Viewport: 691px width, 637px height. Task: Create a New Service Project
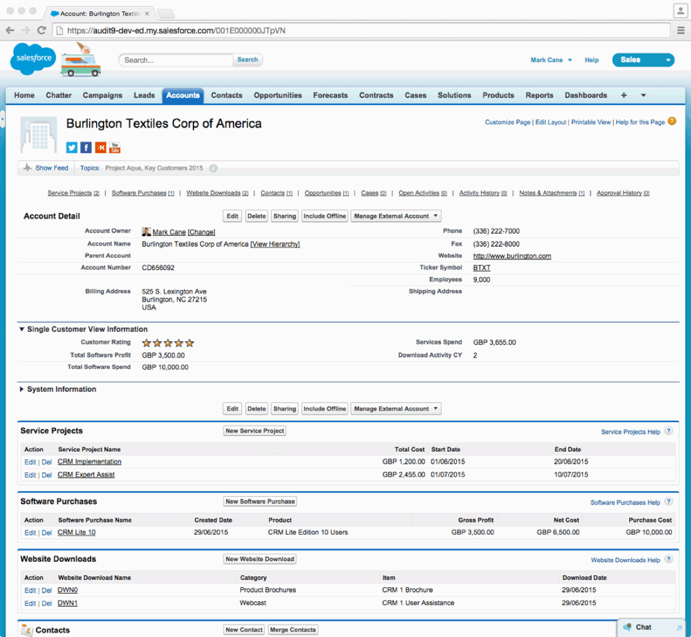[x=254, y=431]
